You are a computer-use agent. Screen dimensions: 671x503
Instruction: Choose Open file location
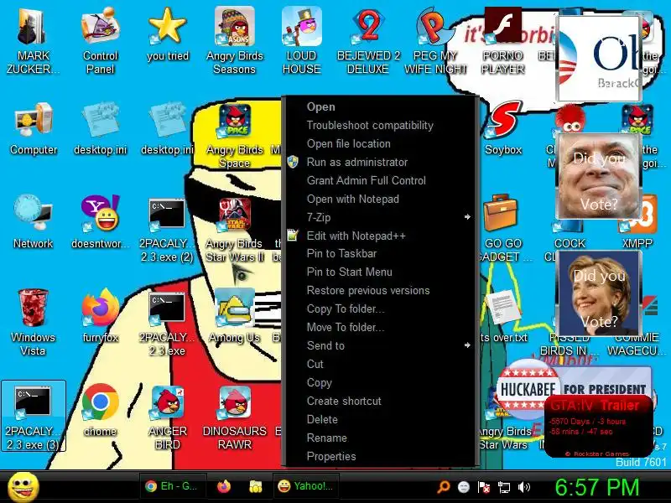point(381,143)
